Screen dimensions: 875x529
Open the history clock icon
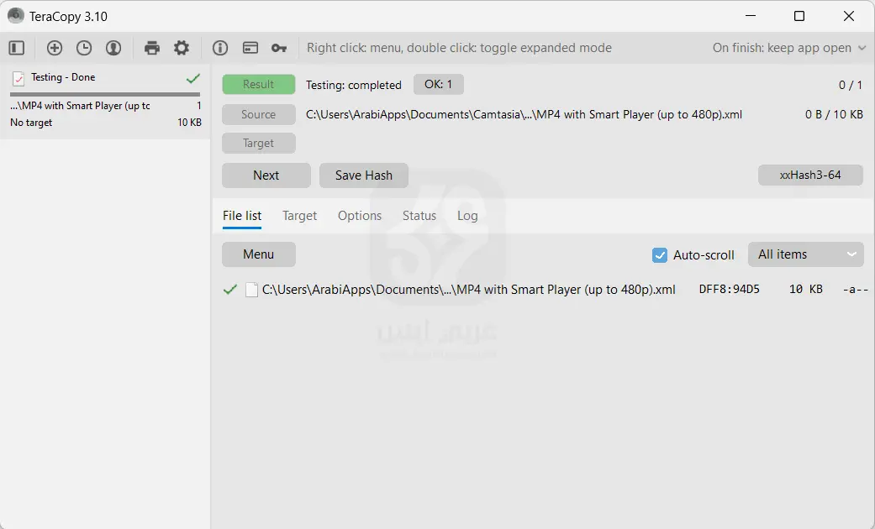coord(84,48)
